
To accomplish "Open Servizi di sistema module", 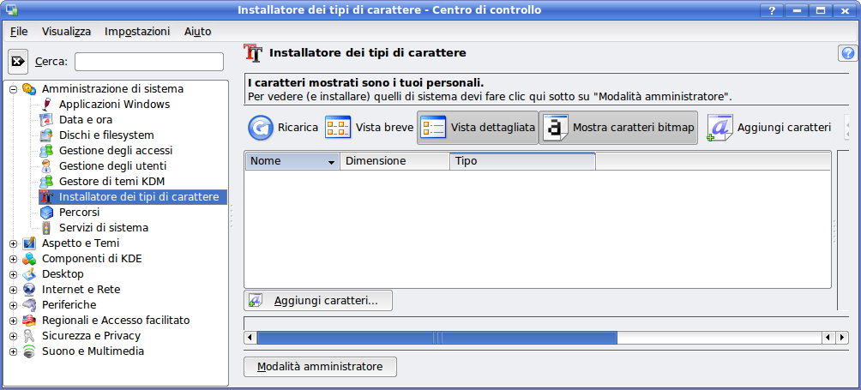I will pos(103,228).
